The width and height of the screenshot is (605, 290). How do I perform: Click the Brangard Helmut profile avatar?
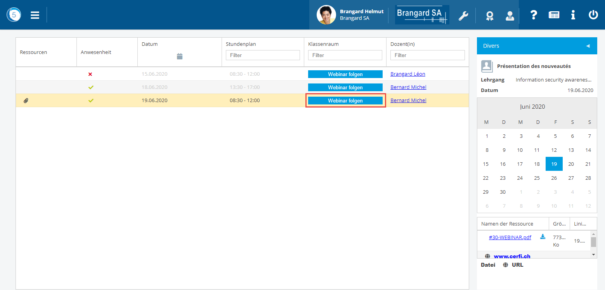pyautogui.click(x=326, y=15)
